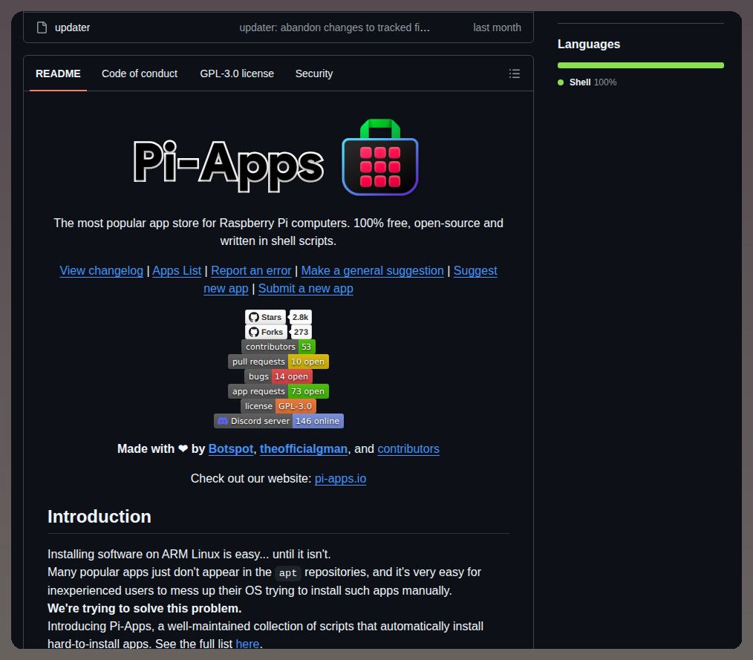Visit the theofficialgman profile link
Image resolution: width=753 pixels, height=660 pixels.
(x=304, y=449)
